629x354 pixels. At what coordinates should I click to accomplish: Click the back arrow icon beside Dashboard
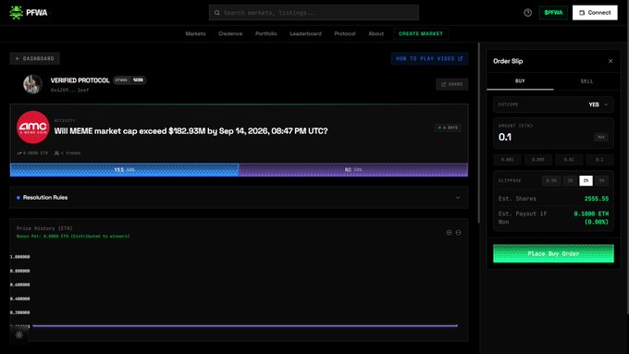18,58
